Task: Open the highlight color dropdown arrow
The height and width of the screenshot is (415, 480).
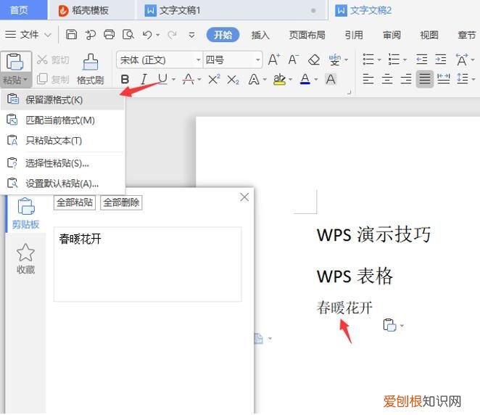Action: (x=290, y=80)
